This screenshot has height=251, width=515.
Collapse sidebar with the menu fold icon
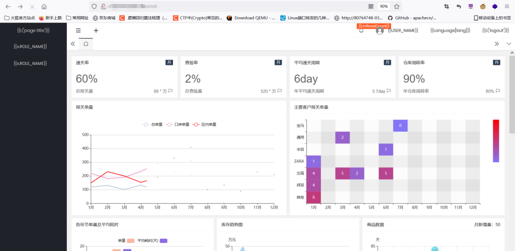[78, 31]
